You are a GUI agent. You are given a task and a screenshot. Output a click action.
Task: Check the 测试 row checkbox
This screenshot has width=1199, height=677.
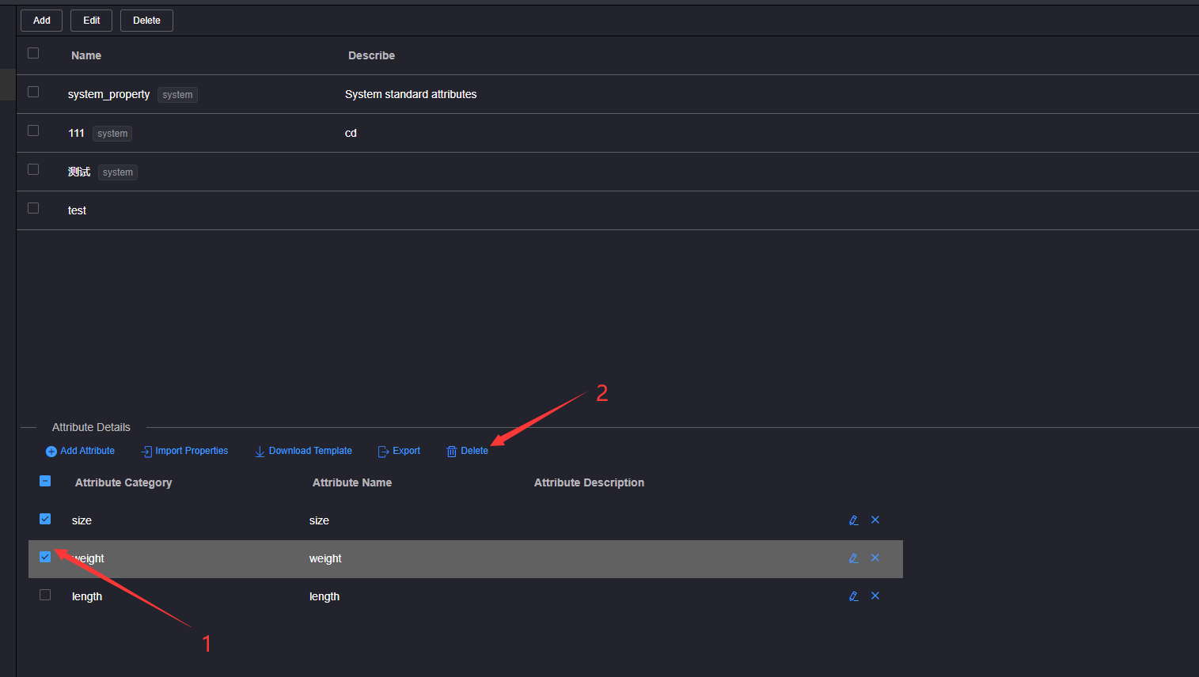point(33,169)
